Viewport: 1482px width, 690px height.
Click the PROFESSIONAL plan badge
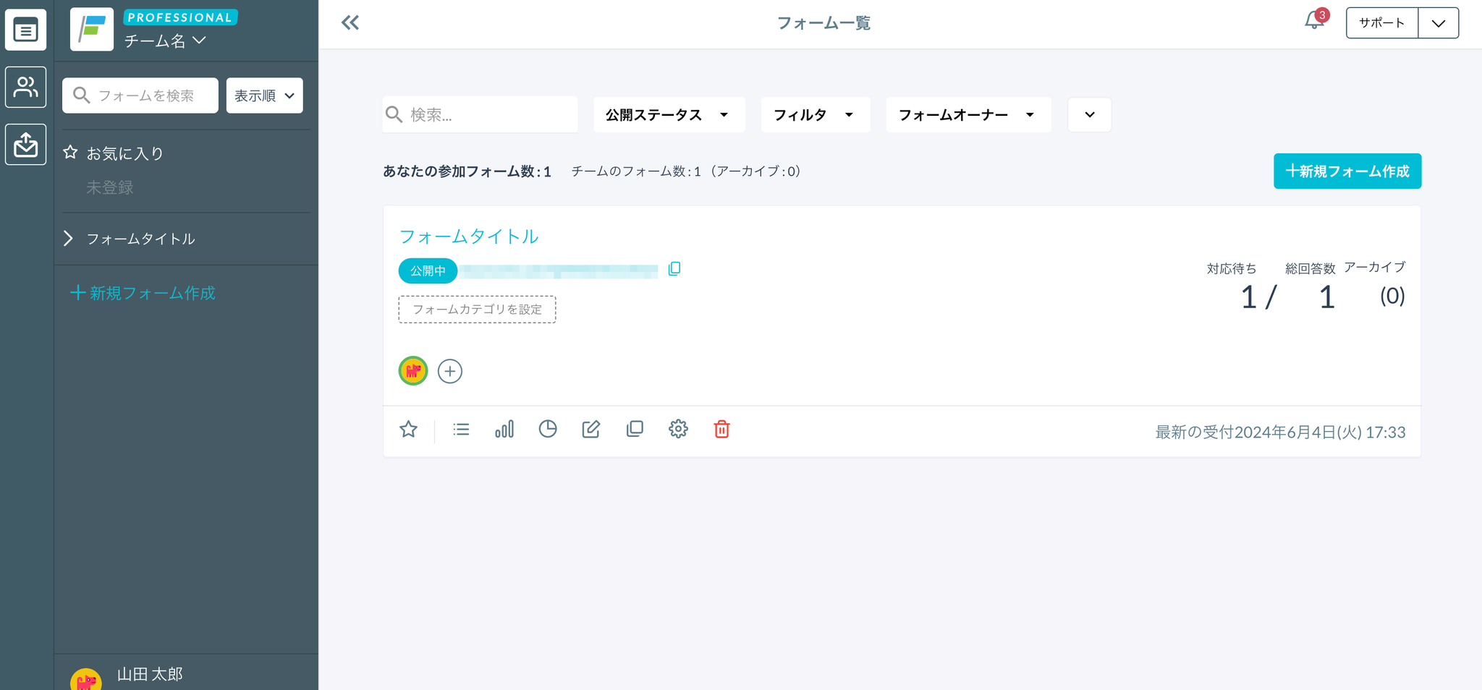(180, 17)
